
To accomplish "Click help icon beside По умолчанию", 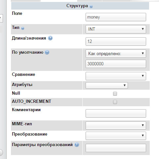I will tap(47, 52).
